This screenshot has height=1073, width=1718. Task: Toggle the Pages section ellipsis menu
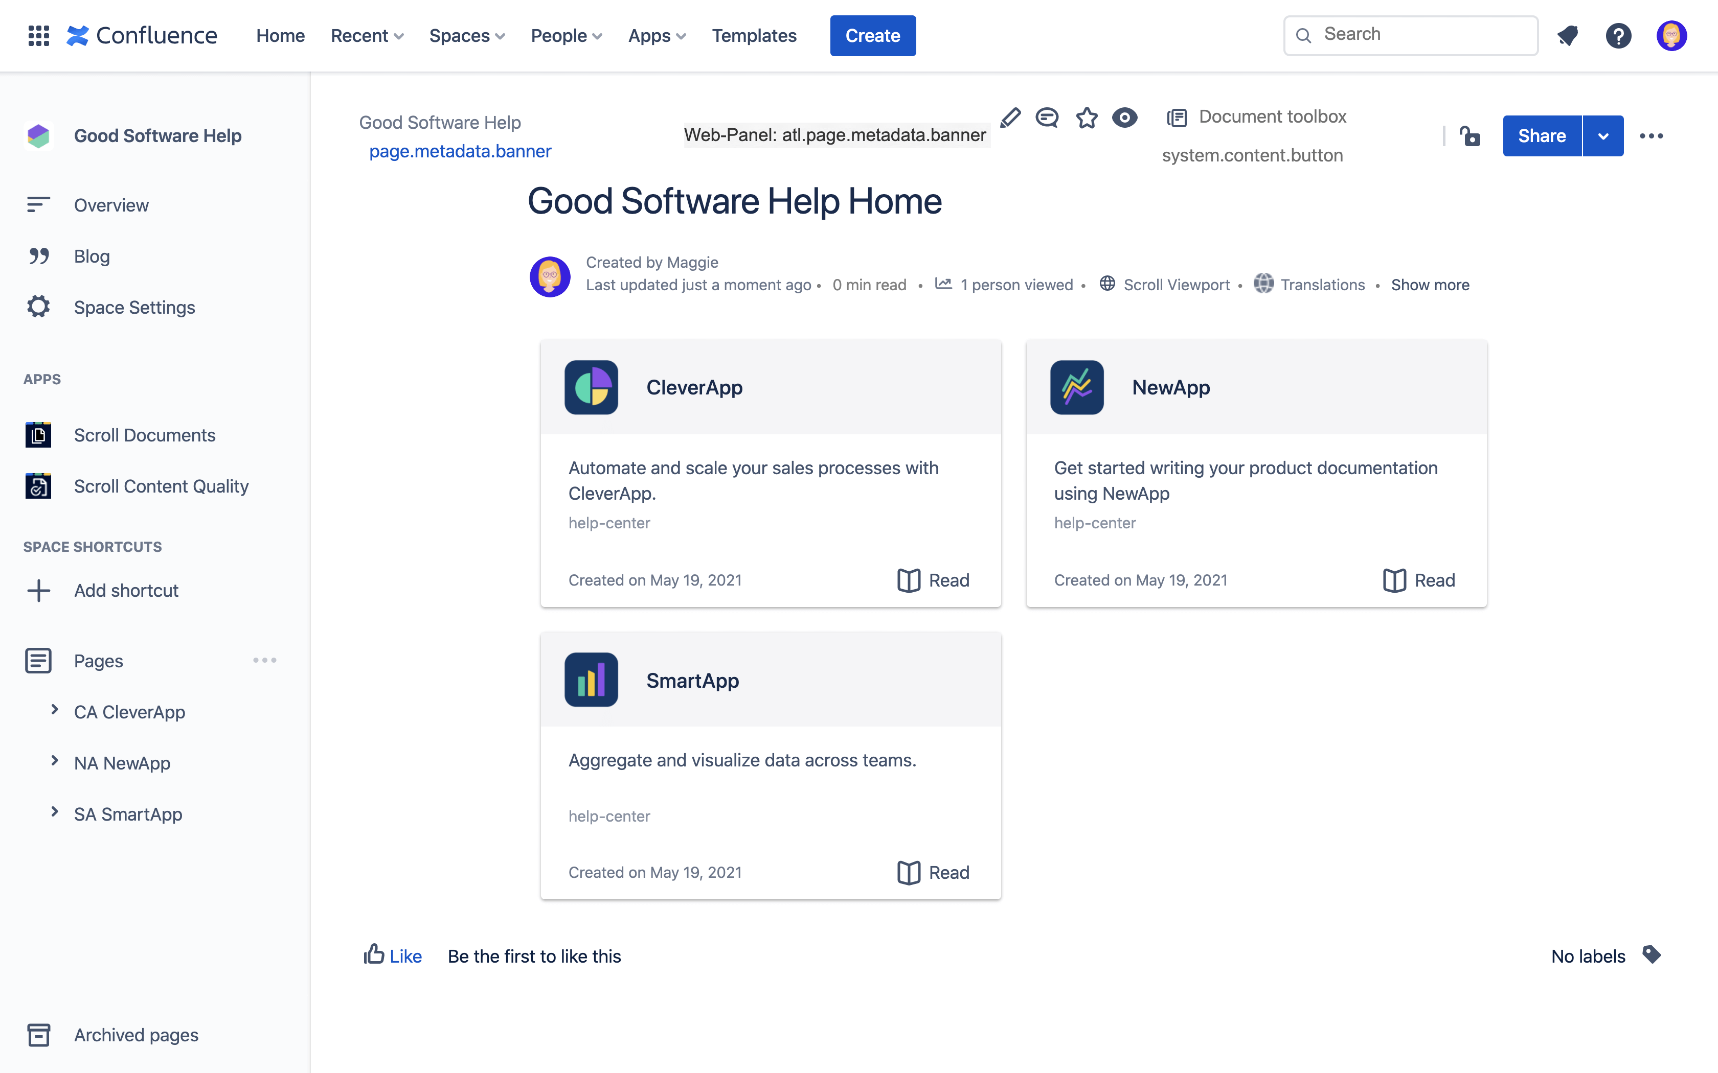pos(265,660)
